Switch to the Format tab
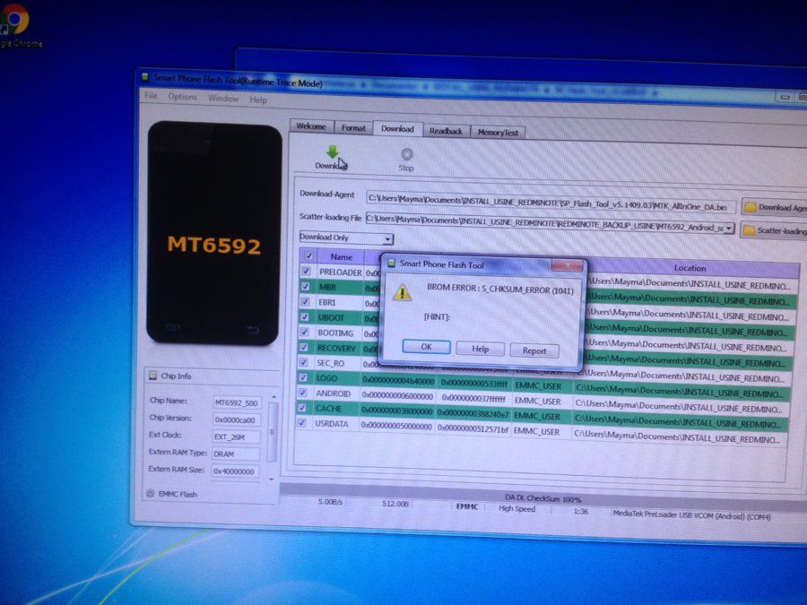This screenshot has width=807, height=605. [x=353, y=127]
